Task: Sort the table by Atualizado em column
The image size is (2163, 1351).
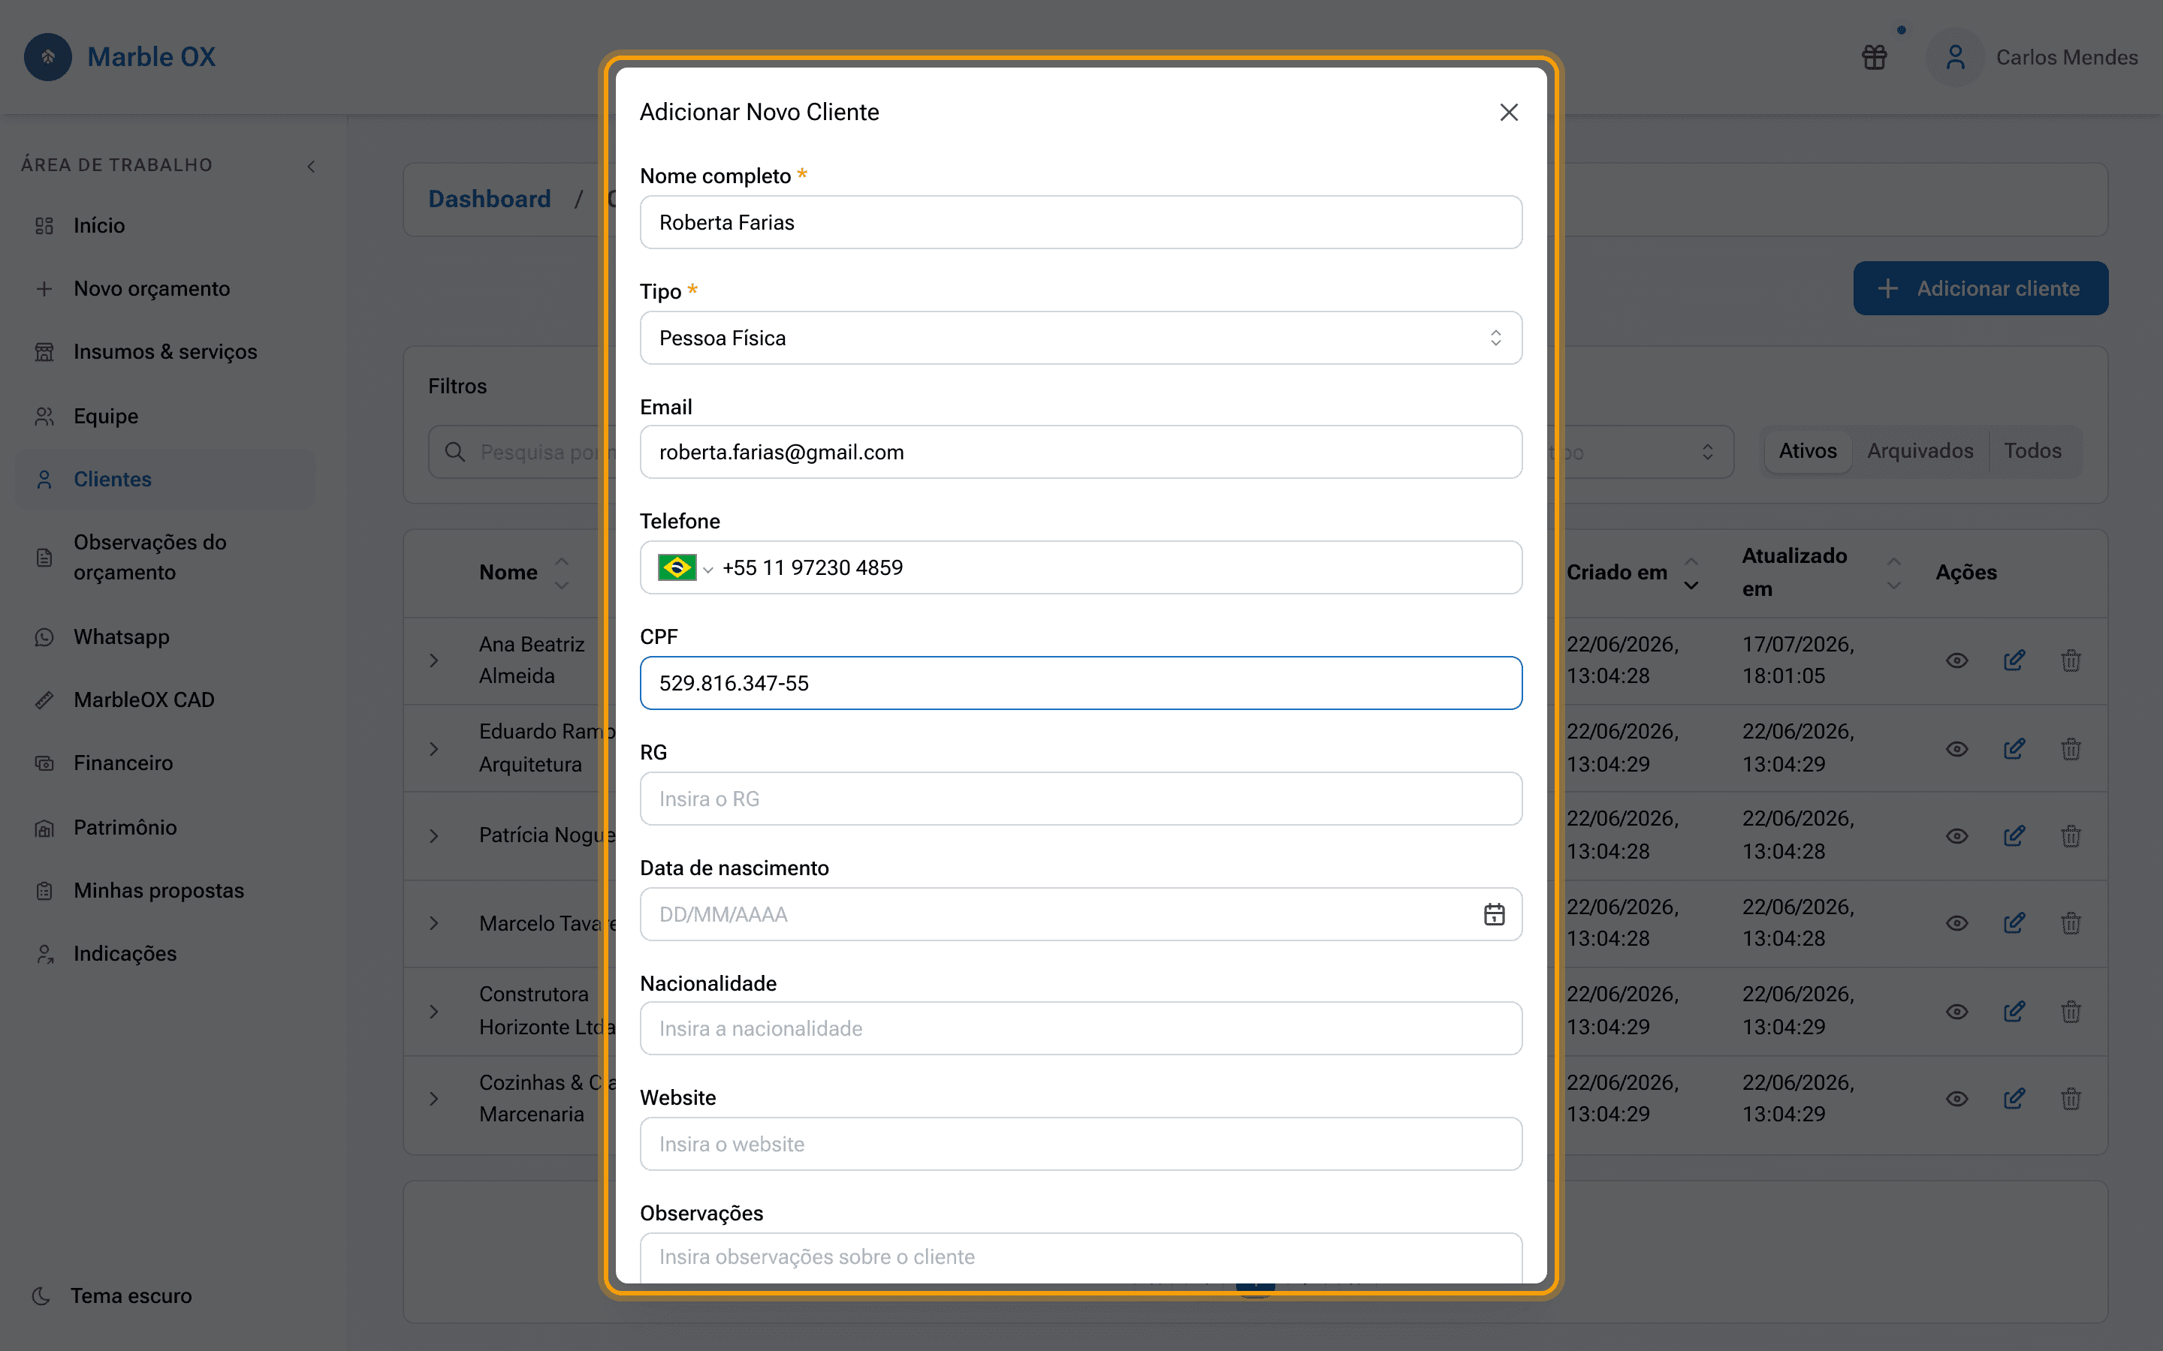Action: [x=1893, y=573]
